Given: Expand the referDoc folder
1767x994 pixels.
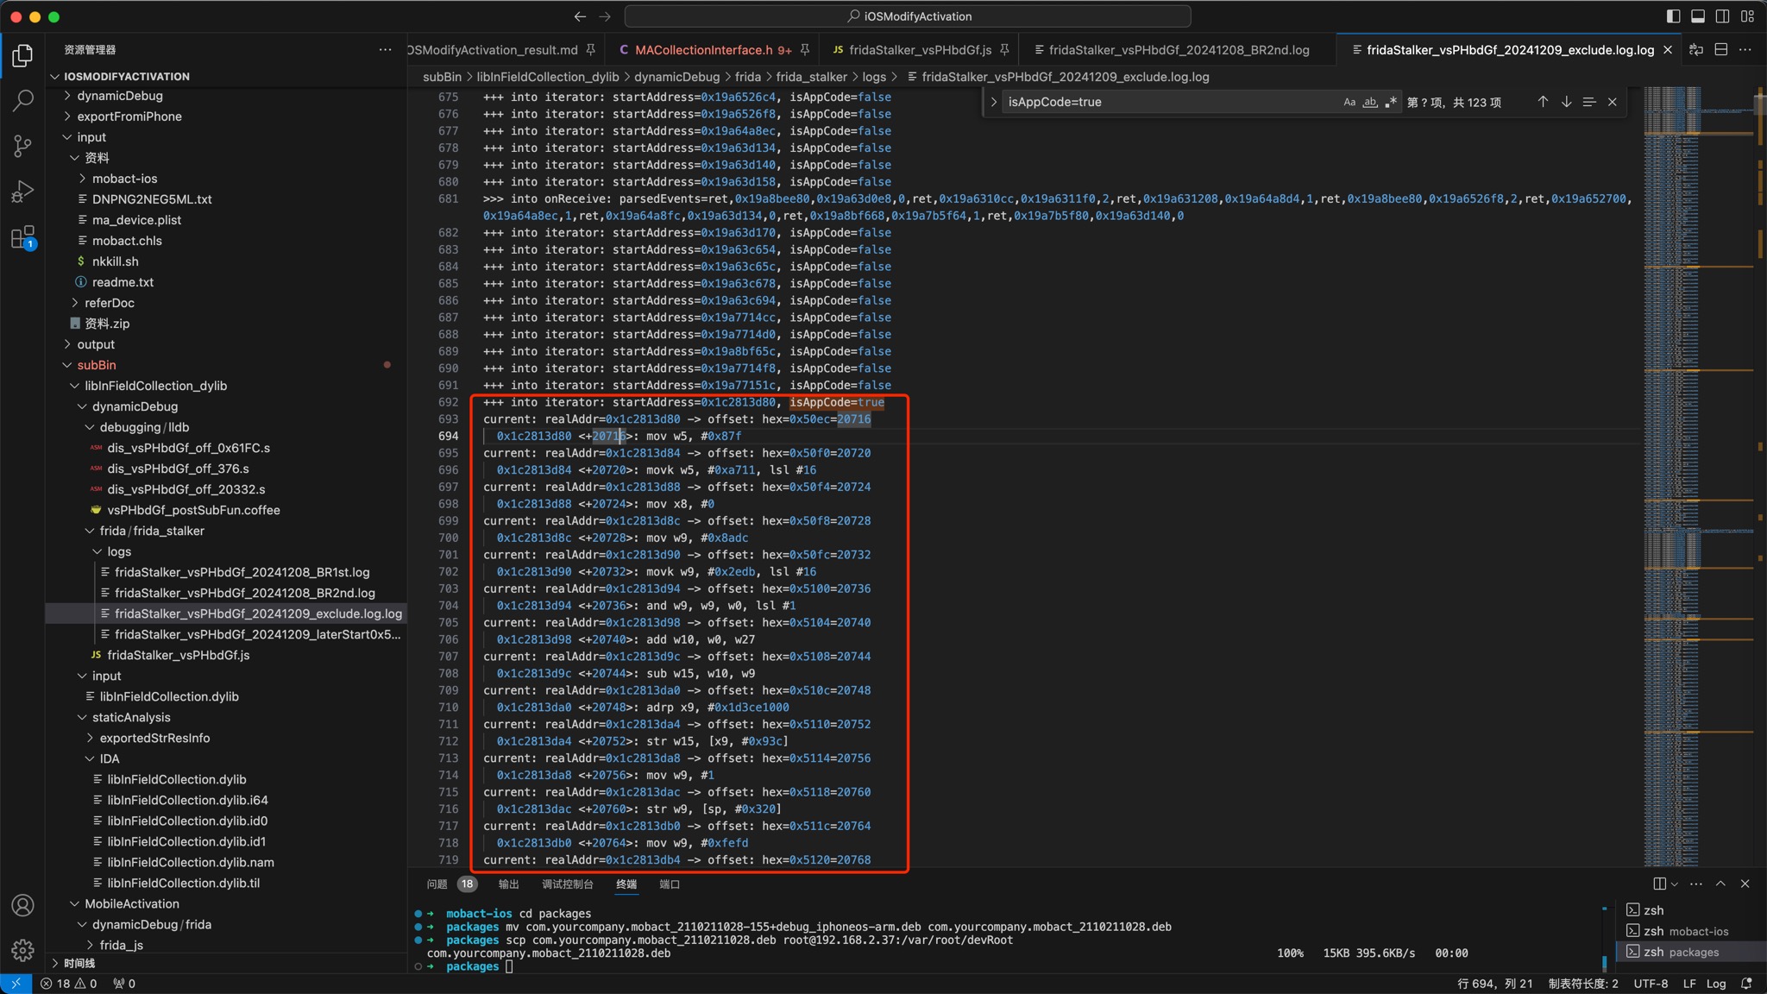Looking at the screenshot, I should coord(226,303).
